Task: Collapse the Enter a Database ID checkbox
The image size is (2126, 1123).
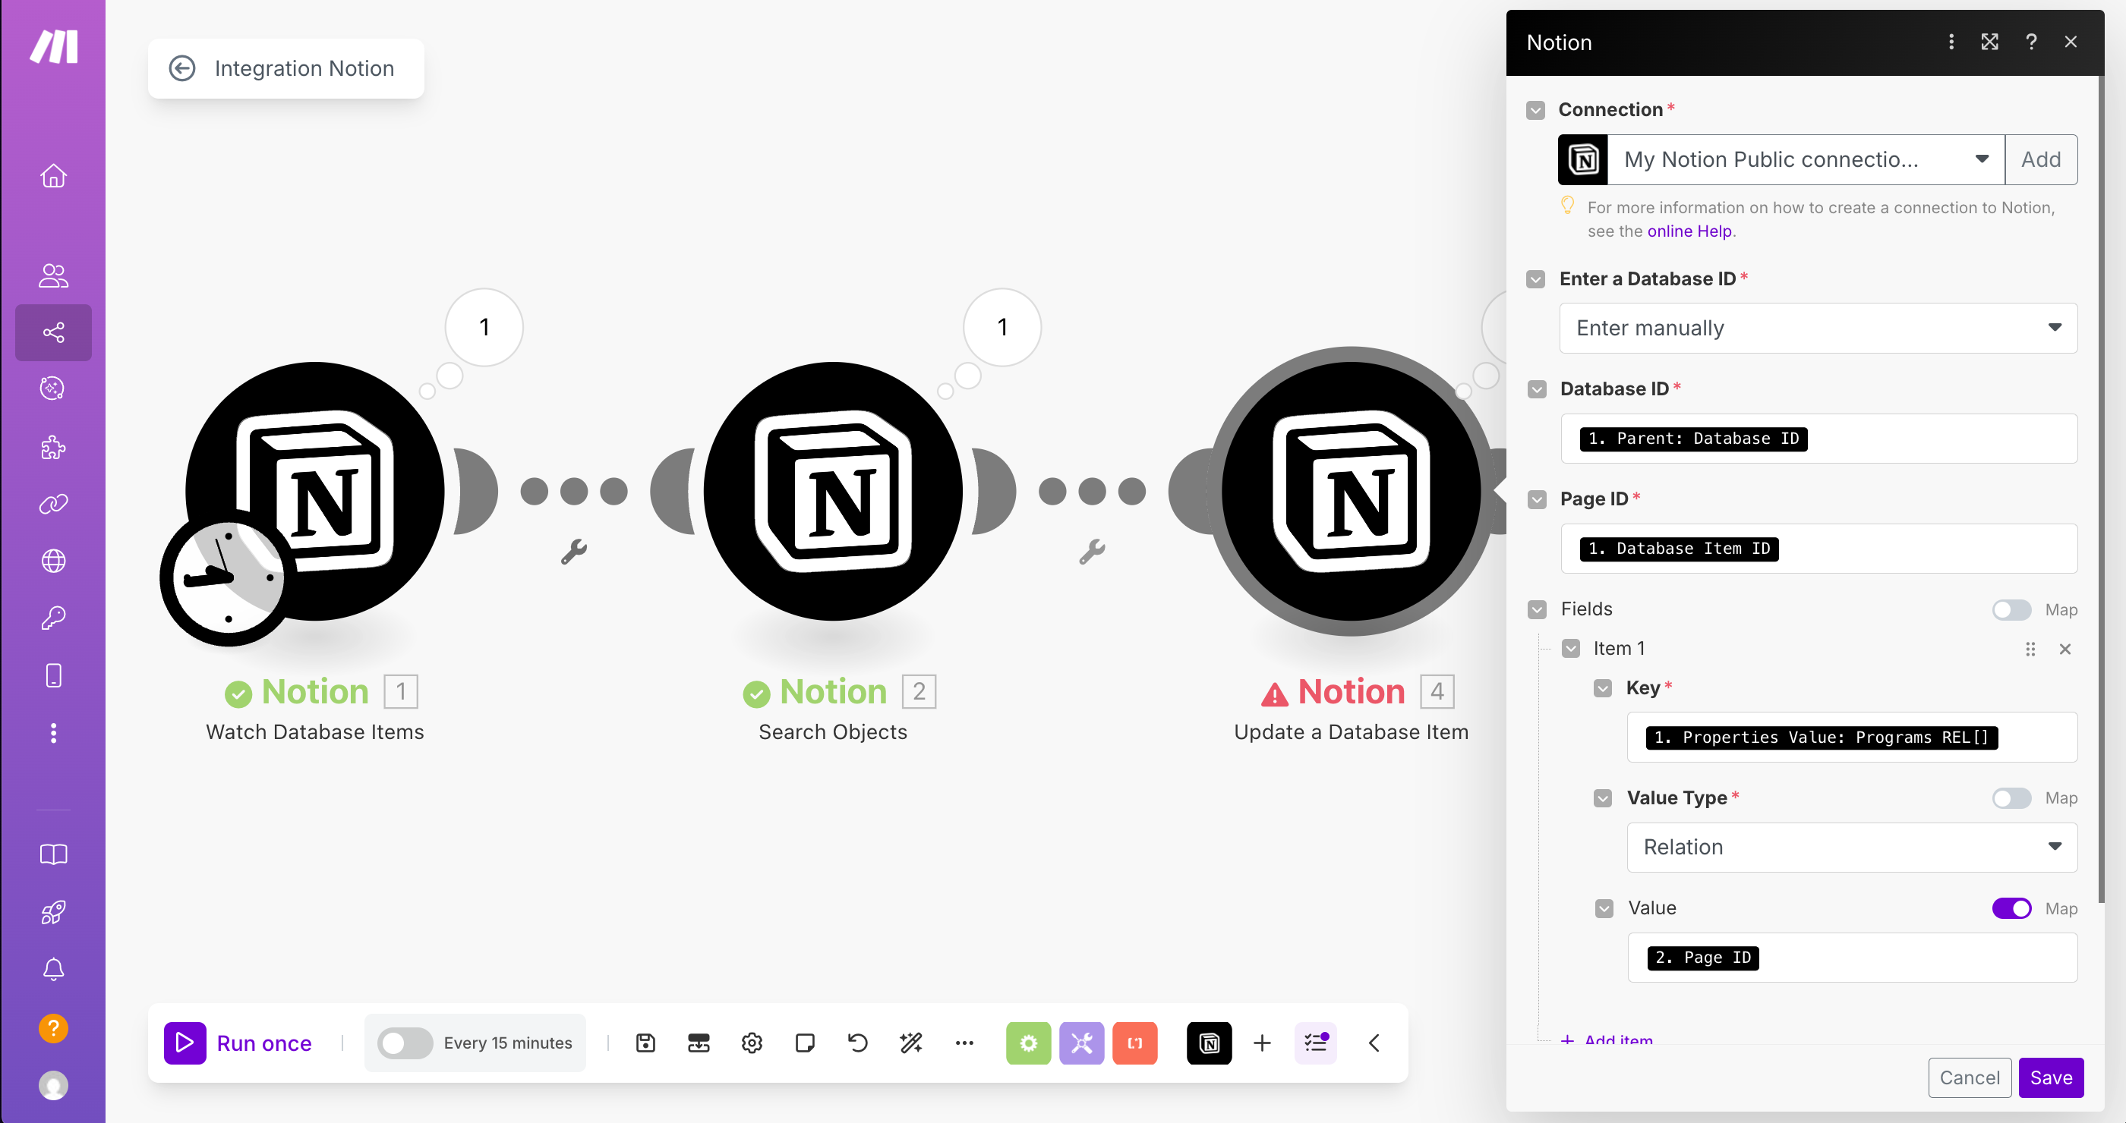Action: 1535,278
